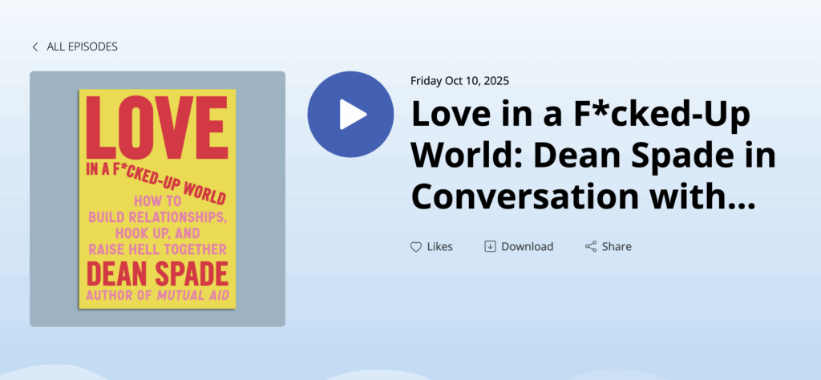Viewport: 821px width, 380px height.
Task: Click "Author of Mutual Aid" on cover
Action: (x=156, y=295)
